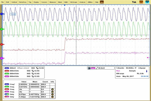This screenshot has height=101, width=151.
Task: Click the A trigger event badge
Action: point(89,68)
